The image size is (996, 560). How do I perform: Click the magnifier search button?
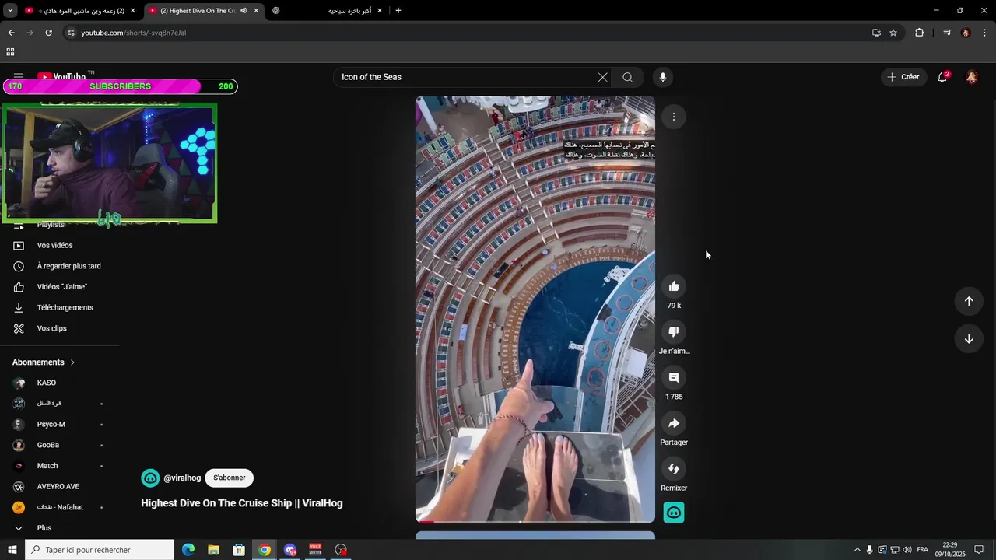[x=627, y=77]
